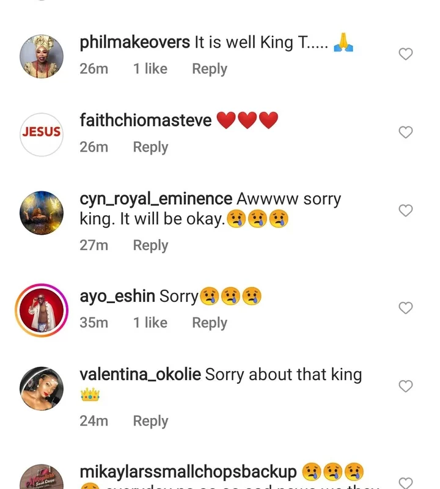The image size is (440, 489).
Task: Like ayo_eshin's Sorry comment
Action: click(x=406, y=308)
